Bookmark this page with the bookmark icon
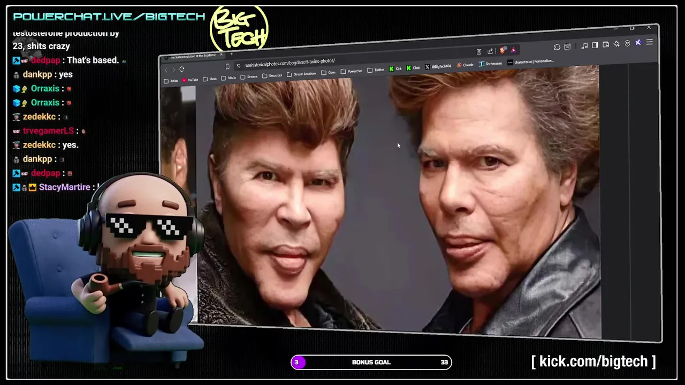 [x=227, y=67]
